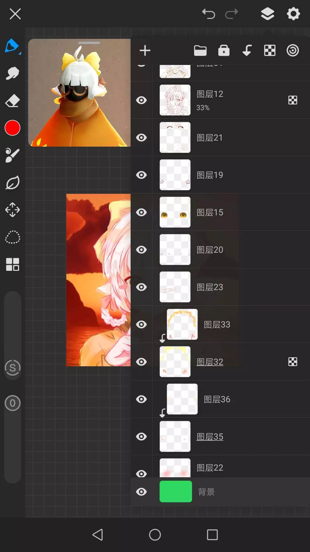Image resolution: width=310 pixels, height=552 pixels.
Task: Open the settings gear
Action: (x=293, y=14)
